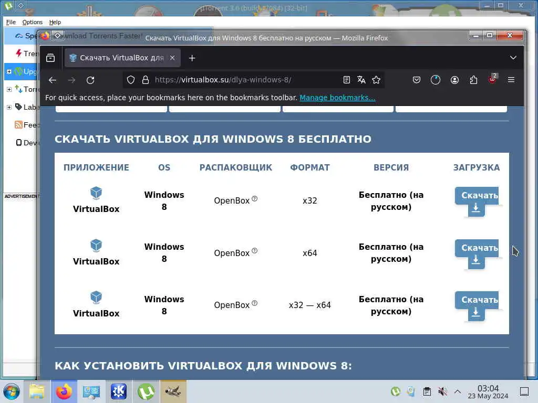Open Firefox View tab overview icon
538x403 pixels.
pos(50,58)
